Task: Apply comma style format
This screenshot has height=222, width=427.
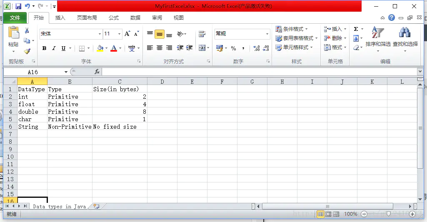Action: point(243,48)
